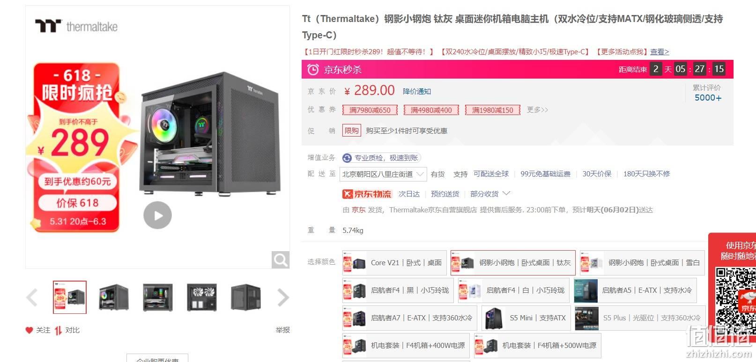This screenshot has width=756, height=362.
Task: Click the magnifier zoom icon on product image
Action: [281, 260]
